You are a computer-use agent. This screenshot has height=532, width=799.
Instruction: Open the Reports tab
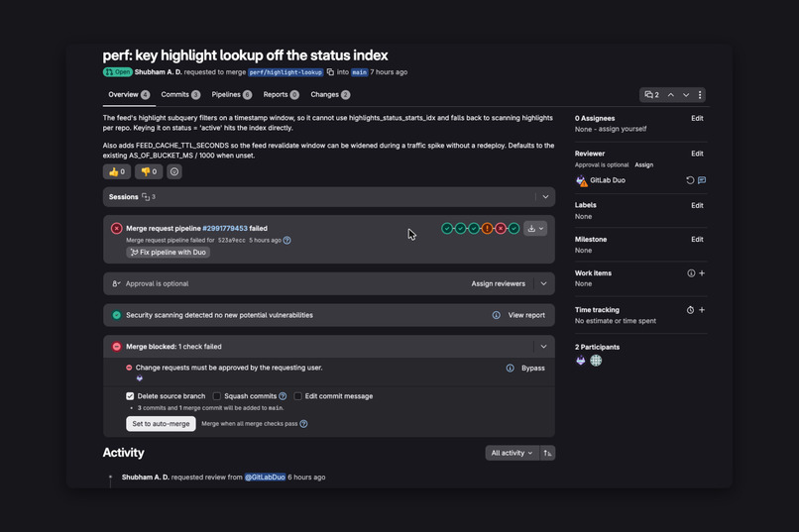[281, 95]
